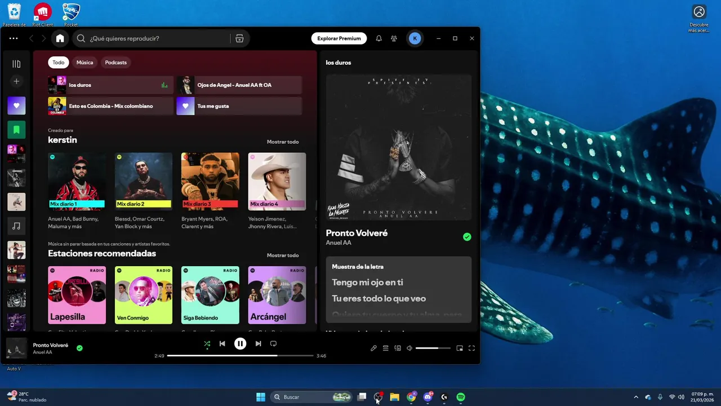The width and height of the screenshot is (721, 406).
Task: Skip to next track
Action: 258,343
